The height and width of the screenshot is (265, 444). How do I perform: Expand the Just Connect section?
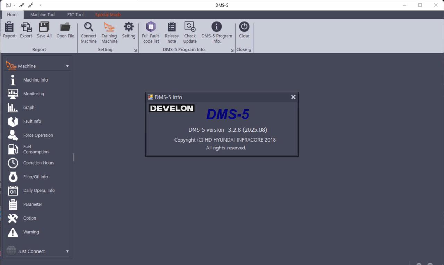coord(67,251)
